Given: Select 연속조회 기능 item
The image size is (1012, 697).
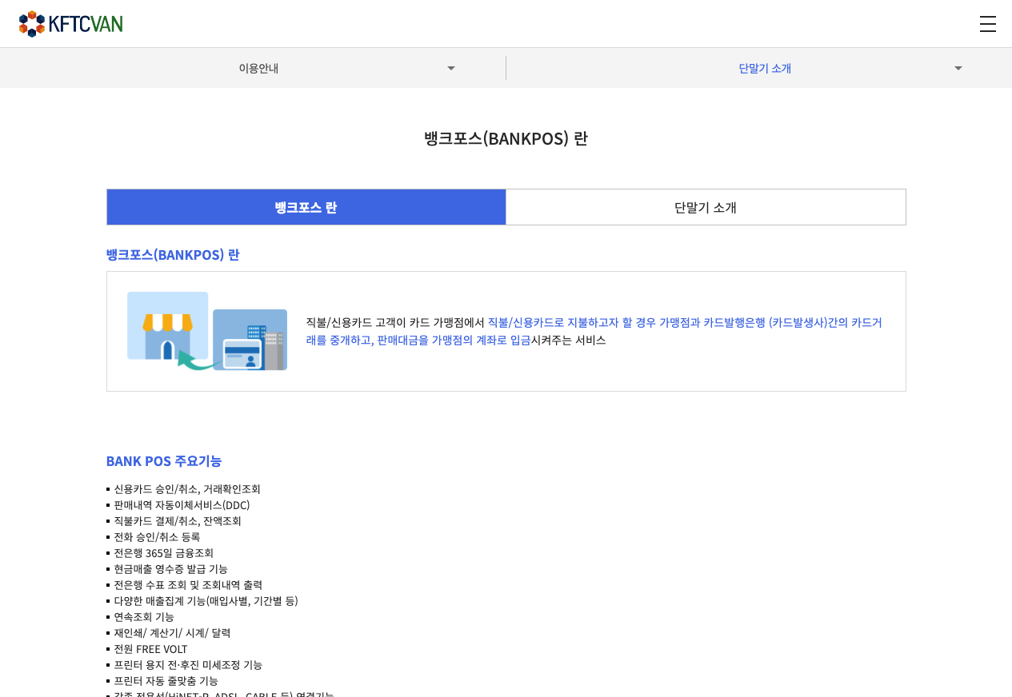Looking at the screenshot, I should pos(144,616).
